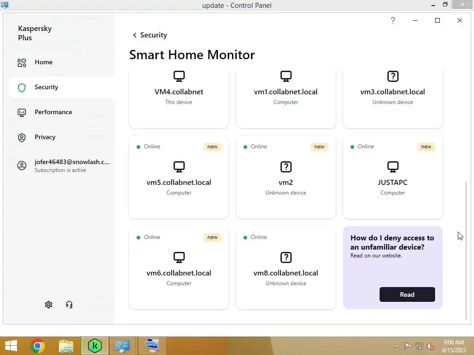
Task: Click the Security shield icon
Action: [x=22, y=87]
